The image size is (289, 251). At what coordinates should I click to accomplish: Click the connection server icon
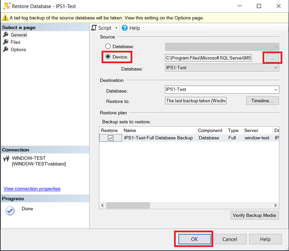click(6, 159)
